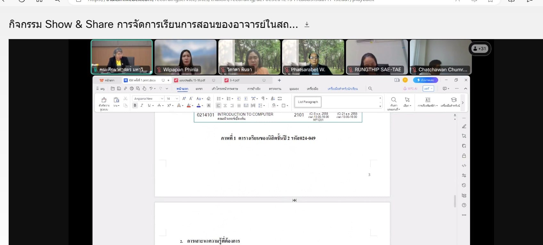Click the red text highlight color button
Screen dimensions: 543x245
coord(189,105)
